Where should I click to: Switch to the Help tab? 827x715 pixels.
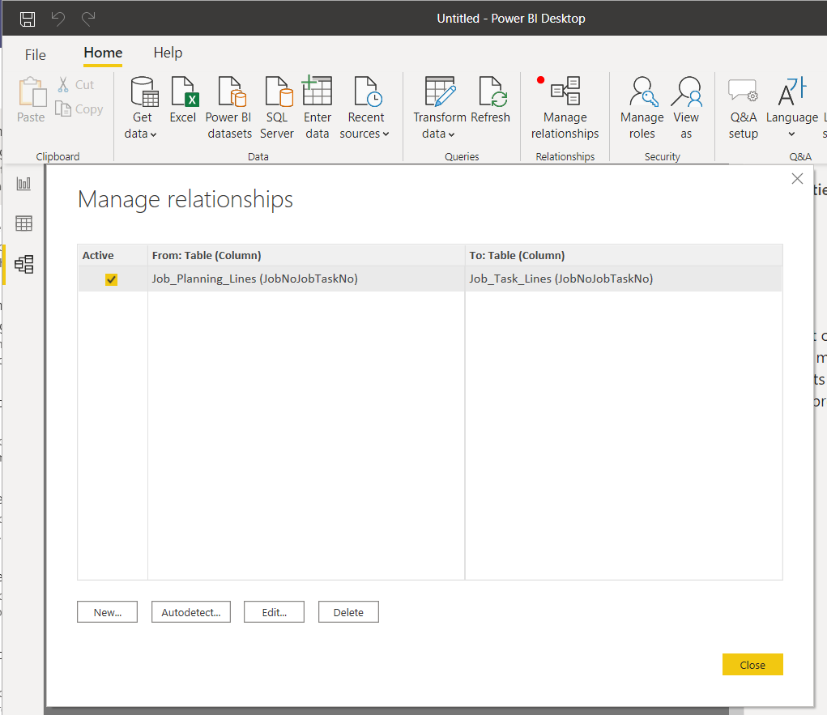tap(168, 53)
